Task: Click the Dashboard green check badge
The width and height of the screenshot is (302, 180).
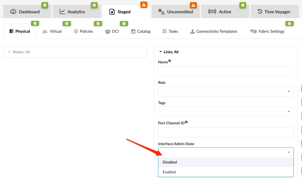Action: tap(45, 5)
